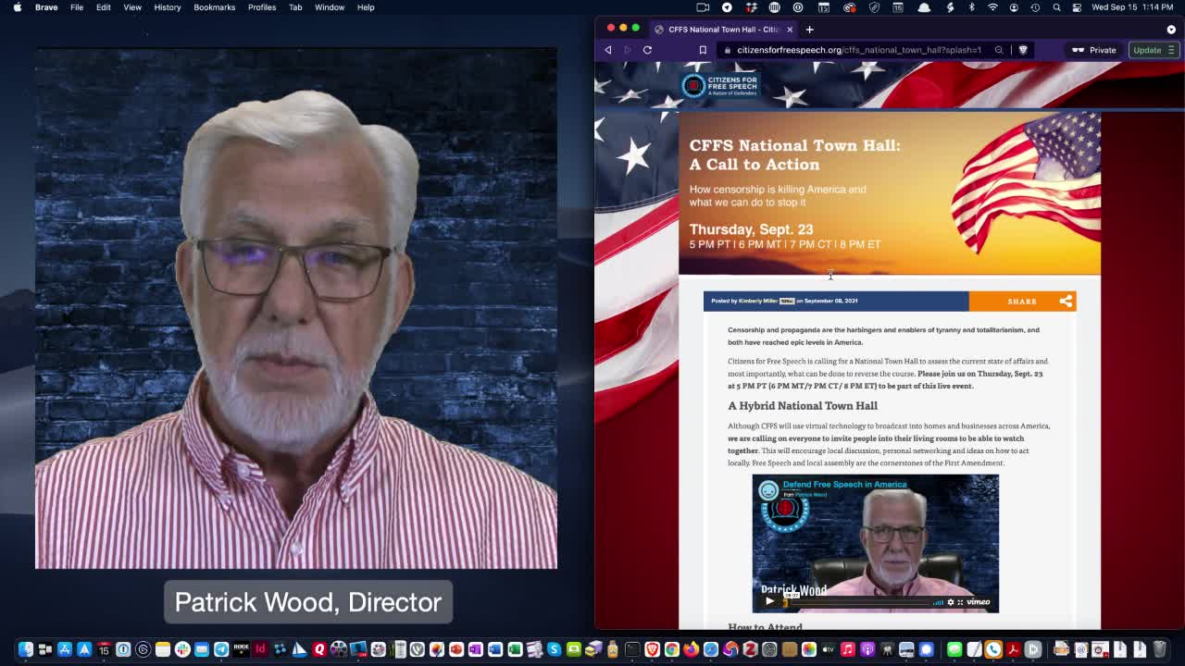Image resolution: width=1185 pixels, height=666 pixels.
Task: Open the Window menu
Action: [330, 7]
